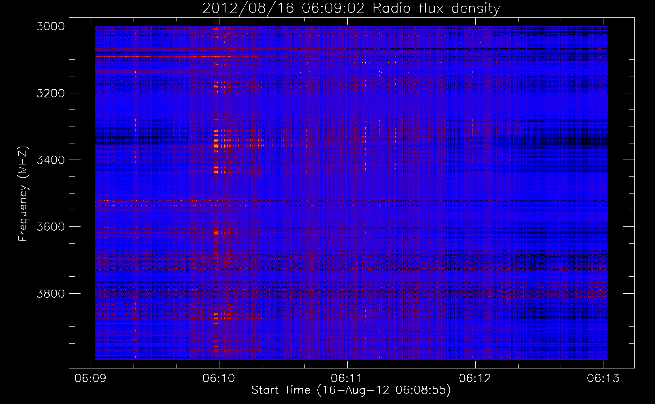Click the 3600 frequency tick label
The height and width of the screenshot is (404, 655).
coord(51,227)
